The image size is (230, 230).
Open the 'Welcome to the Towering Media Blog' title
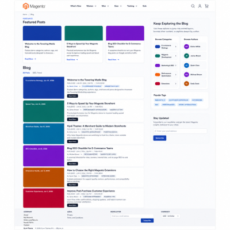[87, 80]
